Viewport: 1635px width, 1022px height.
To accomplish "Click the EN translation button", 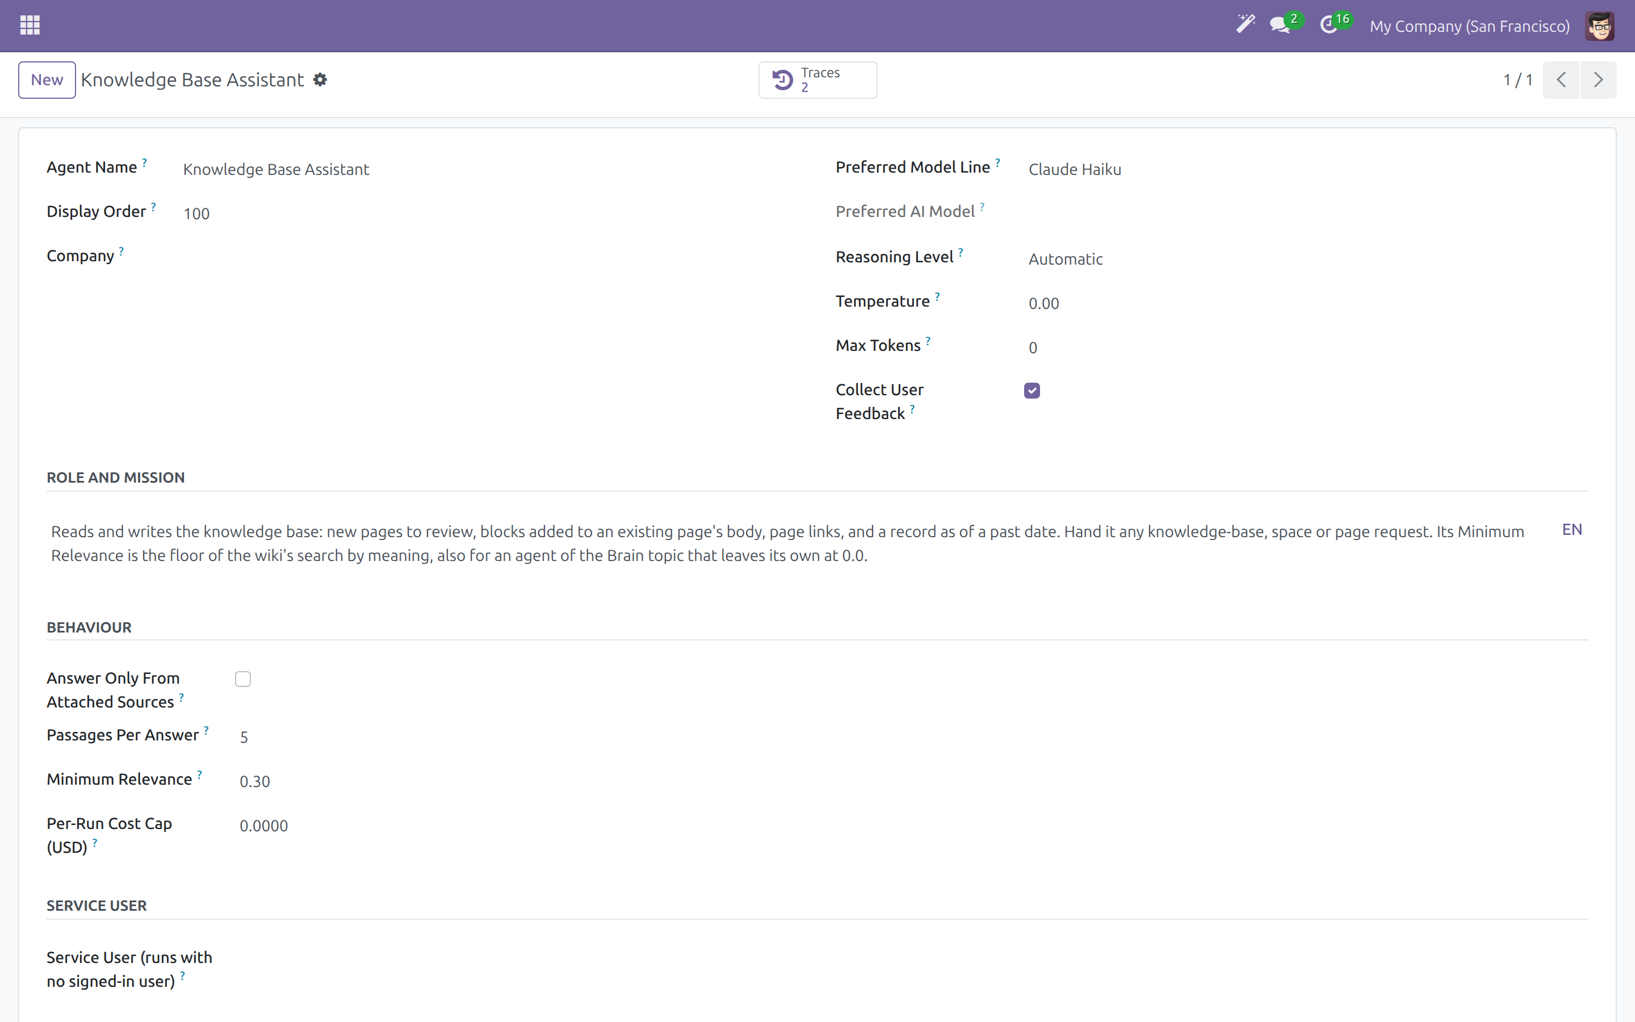I will pyautogui.click(x=1571, y=529).
